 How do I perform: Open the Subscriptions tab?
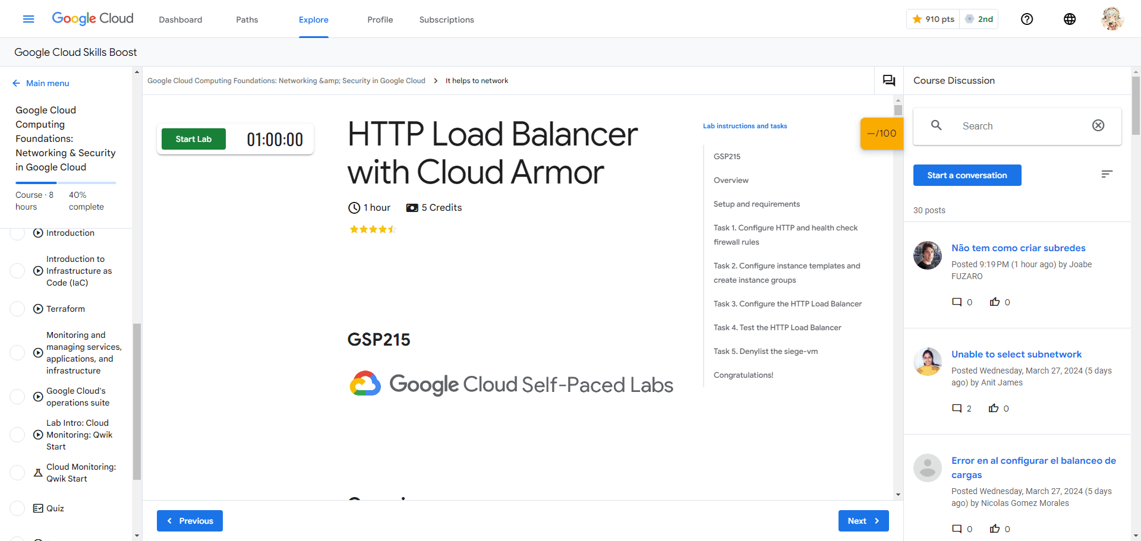[x=447, y=20]
